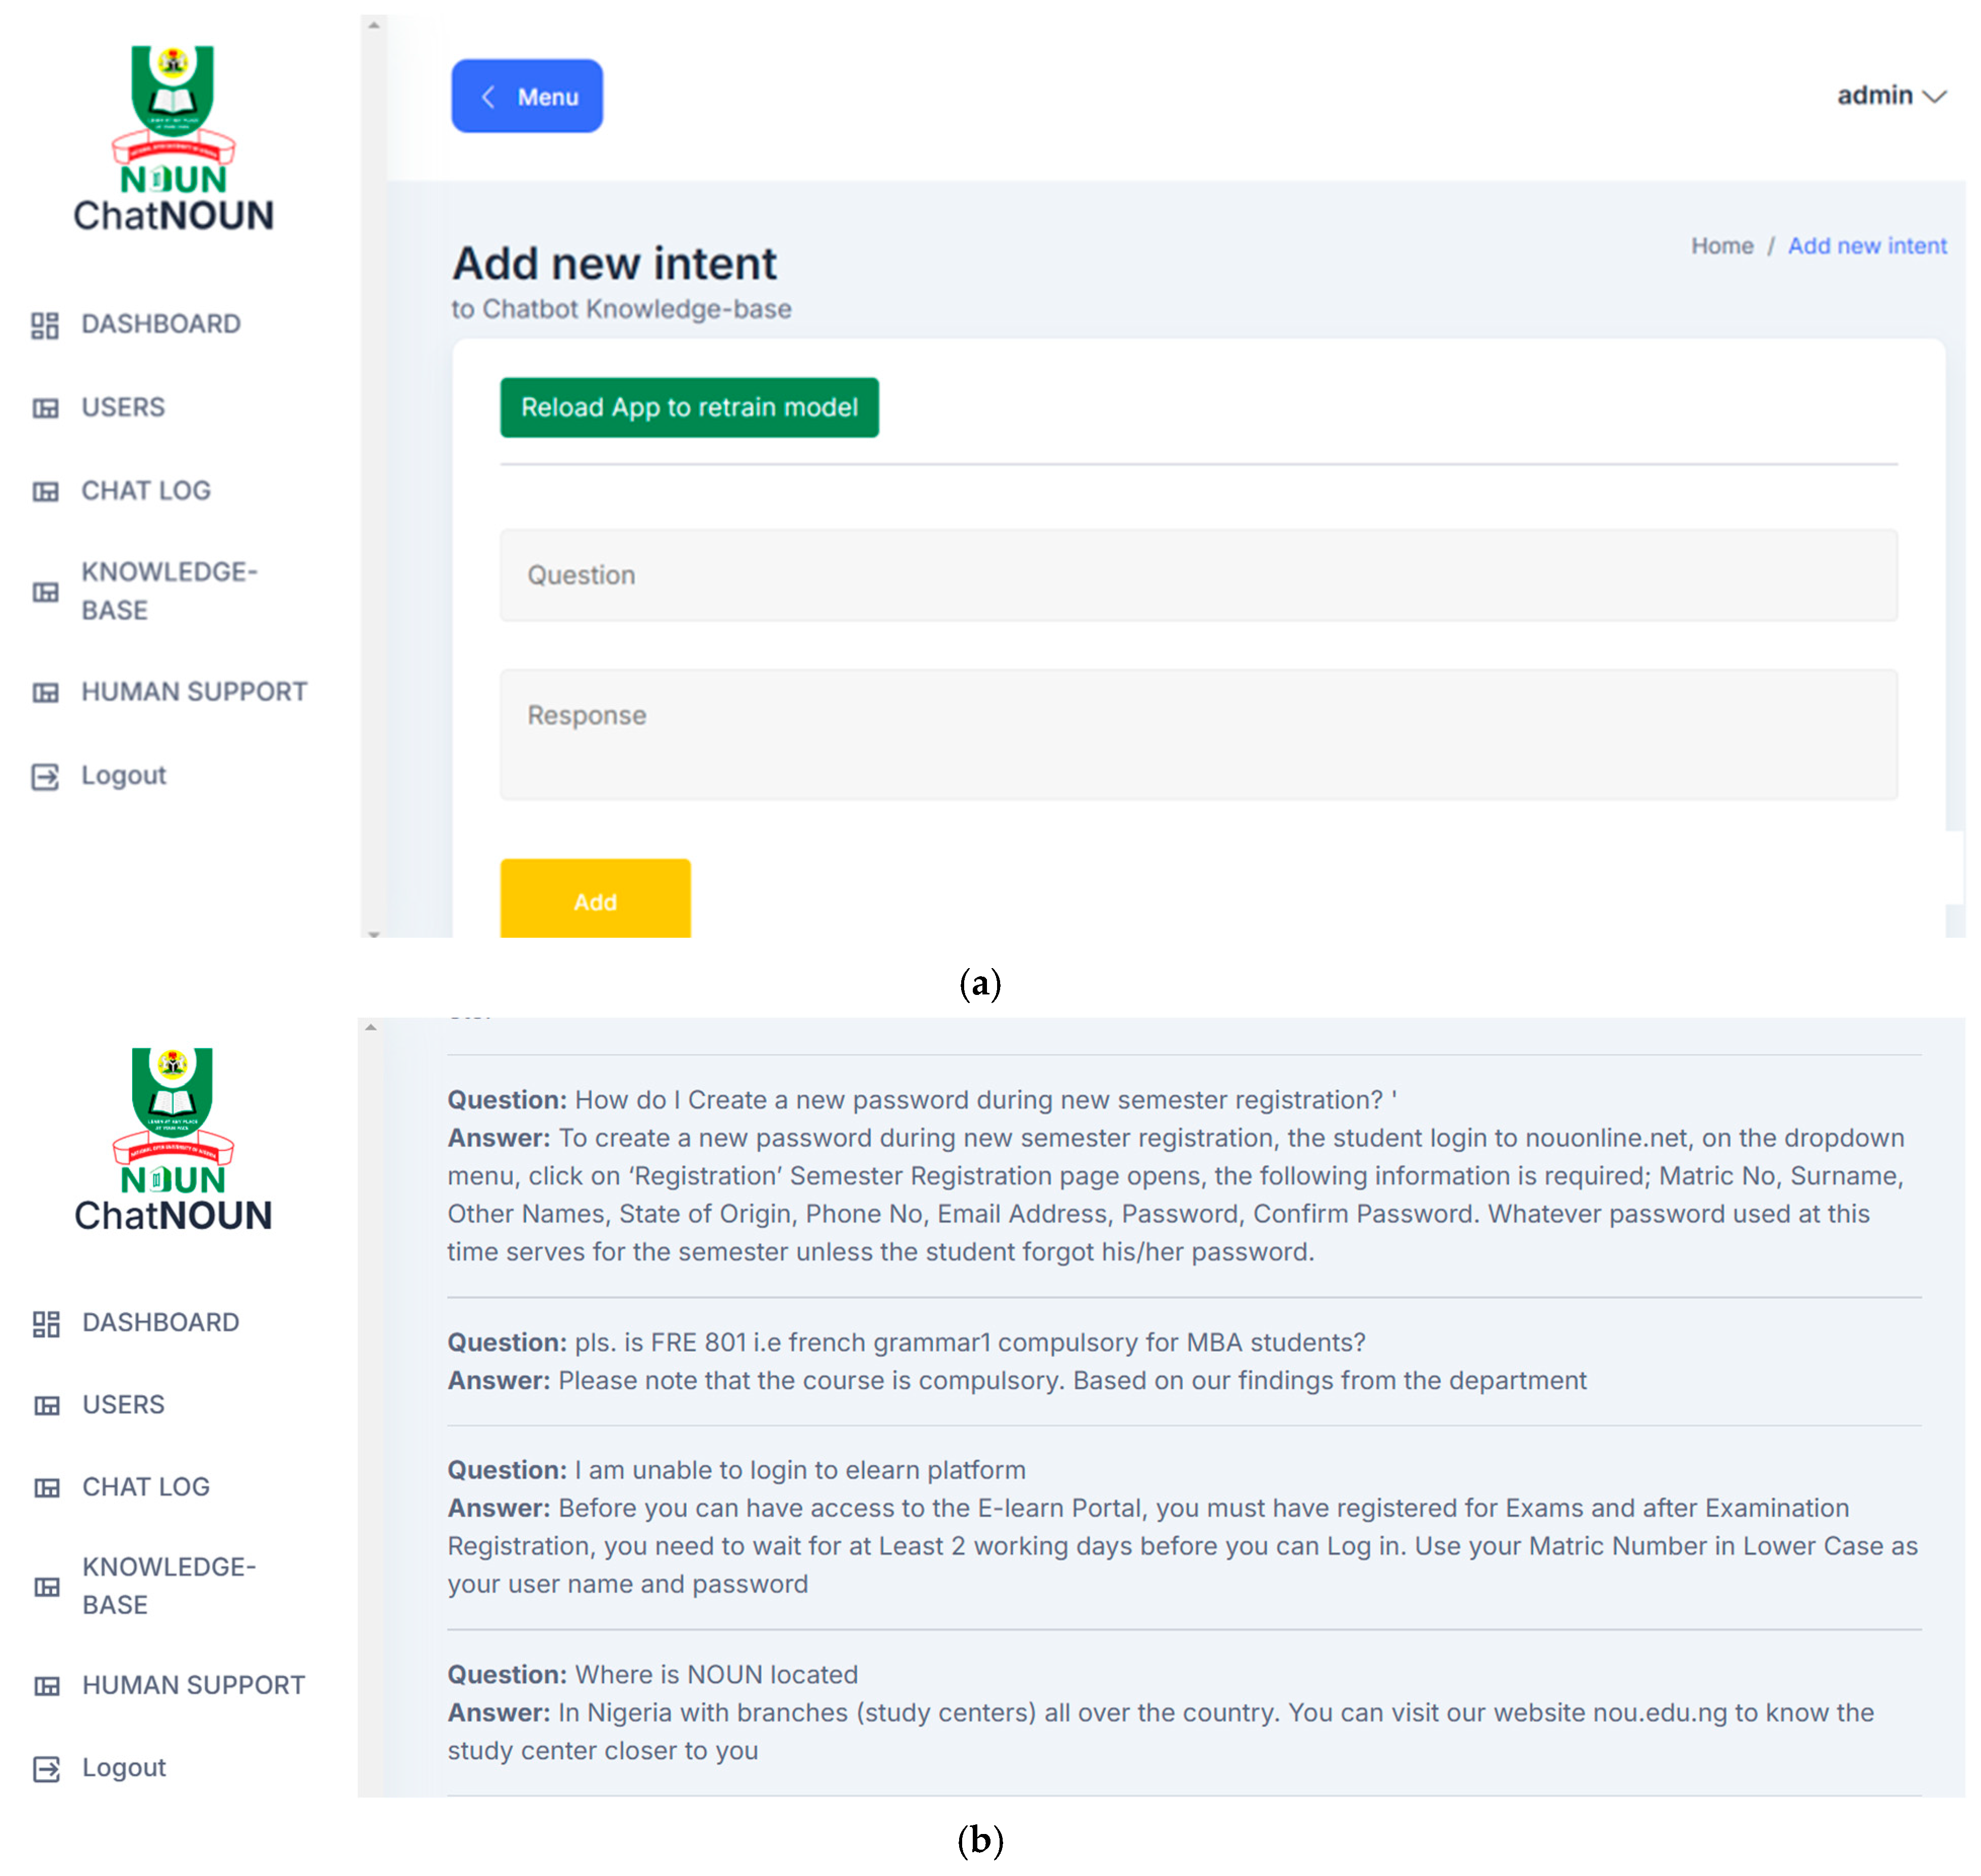This screenshot has width=1981, height=1876.
Task: Click the Users table icon in upper sidebar
Action: 45,408
